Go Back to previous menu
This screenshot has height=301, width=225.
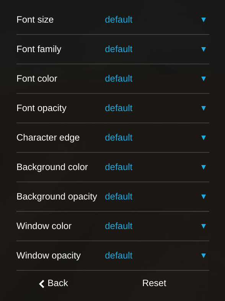click(x=53, y=283)
